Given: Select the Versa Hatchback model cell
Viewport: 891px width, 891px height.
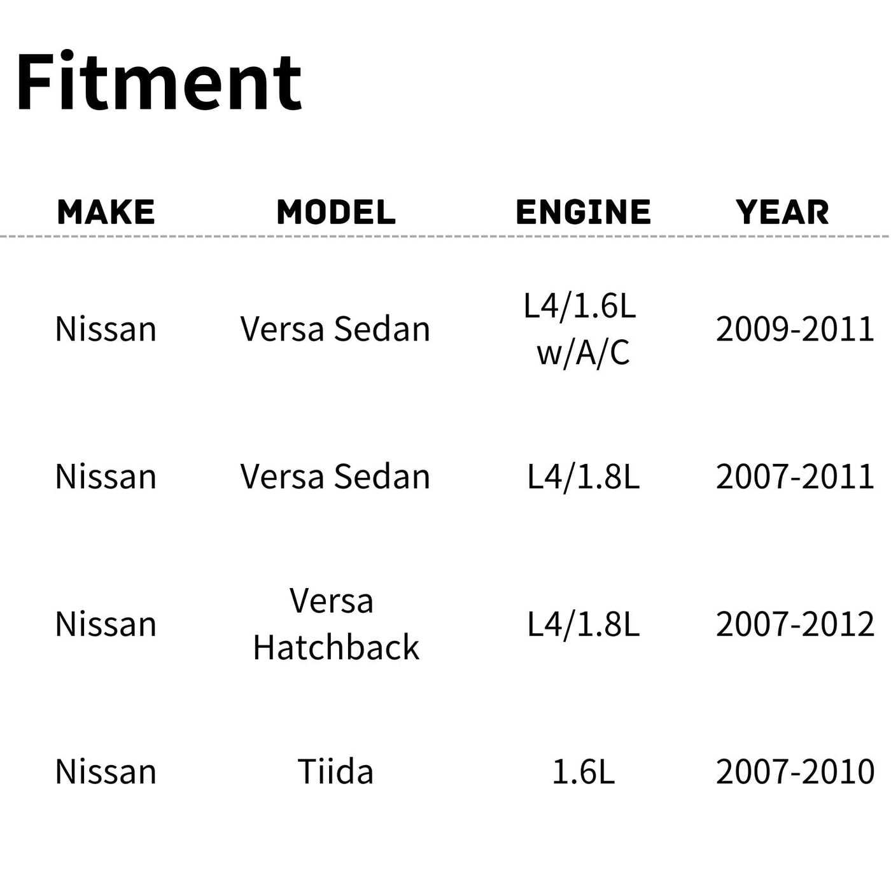Looking at the screenshot, I should tap(335, 624).
